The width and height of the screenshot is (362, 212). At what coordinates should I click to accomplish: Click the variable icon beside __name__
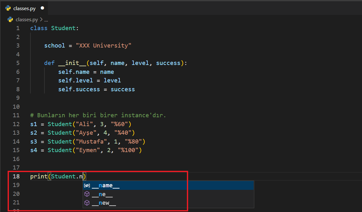tap(87, 186)
